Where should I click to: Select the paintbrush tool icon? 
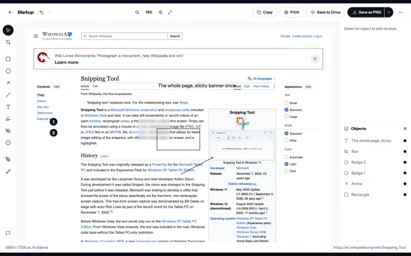(8, 172)
